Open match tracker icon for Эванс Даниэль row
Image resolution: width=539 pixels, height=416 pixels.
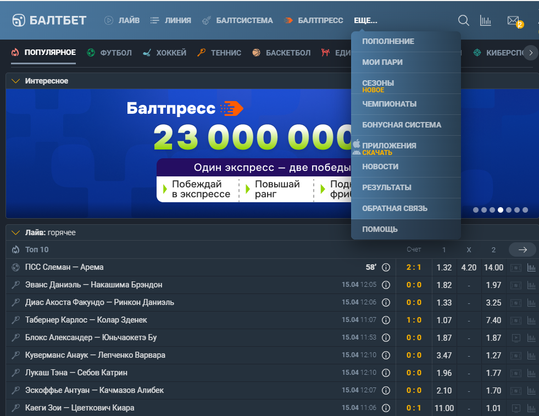tap(515, 285)
